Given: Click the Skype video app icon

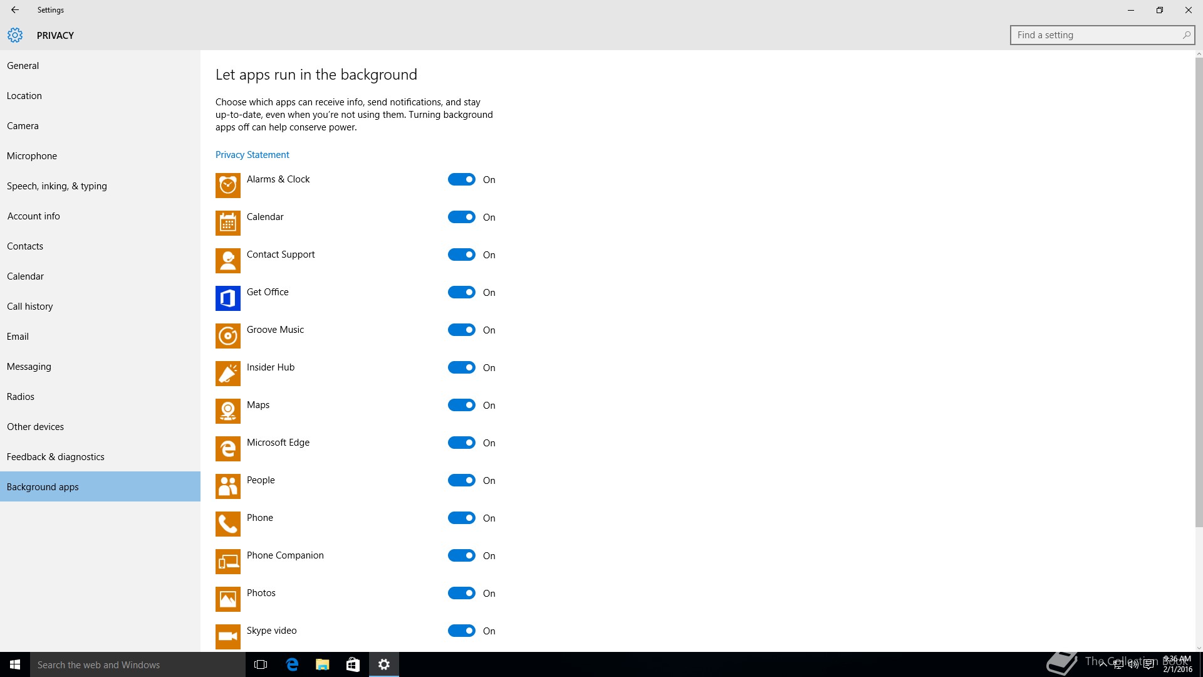Looking at the screenshot, I should [x=227, y=636].
